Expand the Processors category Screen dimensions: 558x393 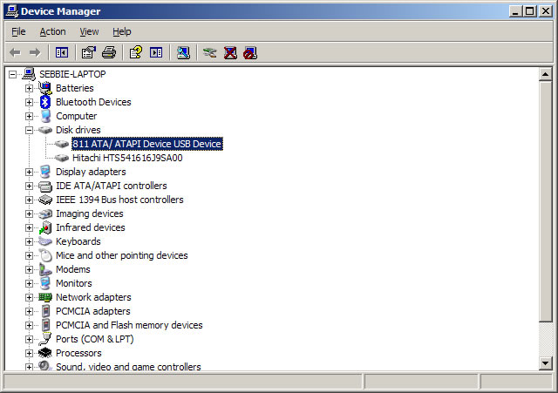[29, 353]
